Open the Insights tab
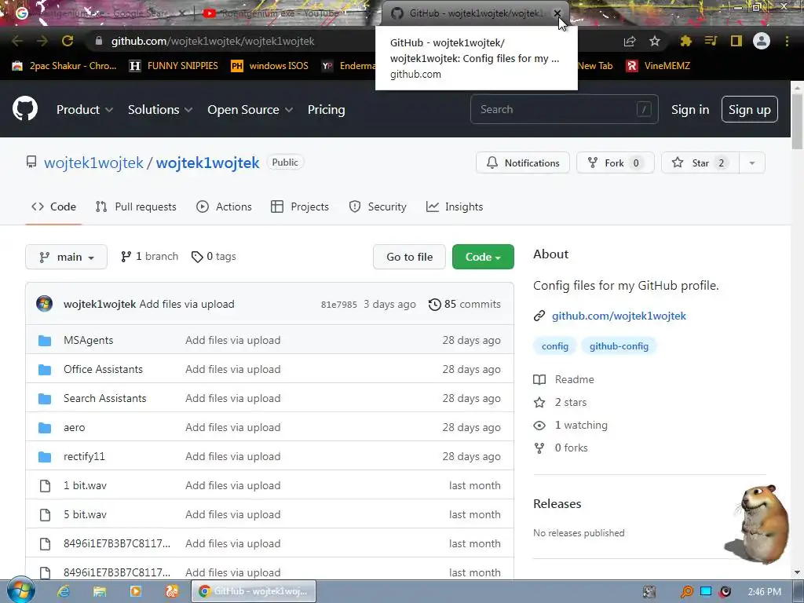The height and width of the screenshot is (603, 804). click(455, 206)
